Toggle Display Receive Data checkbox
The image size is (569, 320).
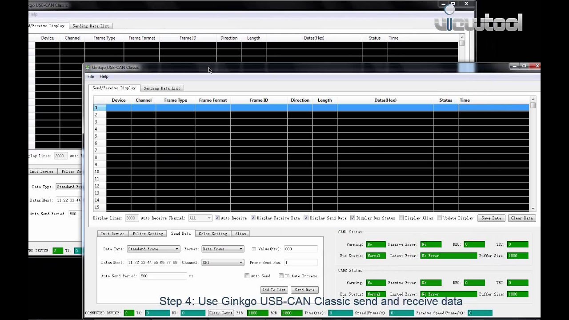[x=253, y=218]
